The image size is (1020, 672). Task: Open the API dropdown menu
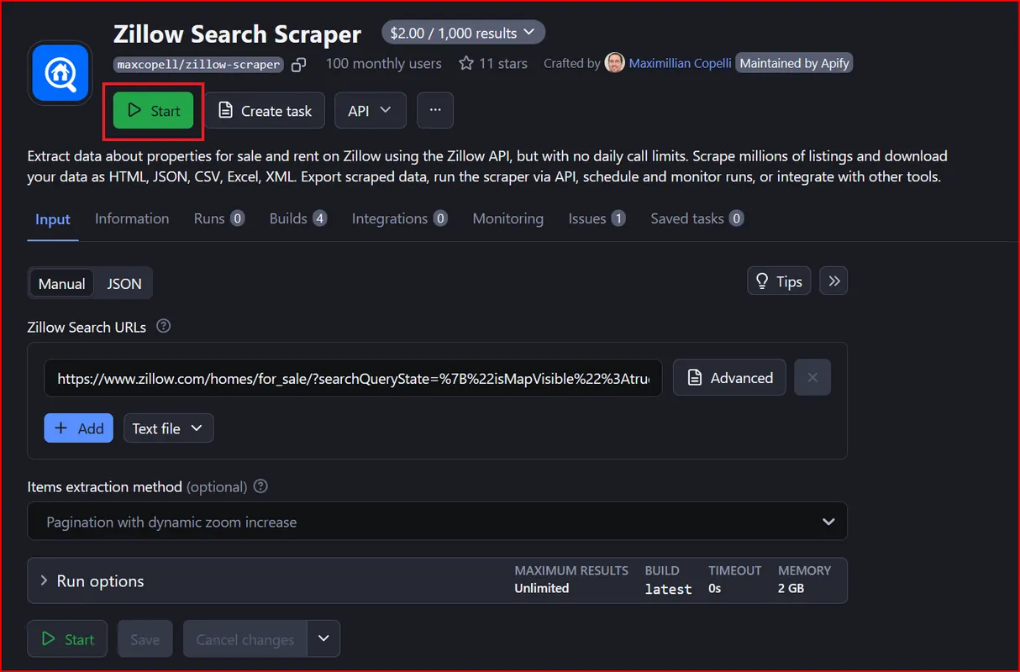pyautogui.click(x=371, y=110)
